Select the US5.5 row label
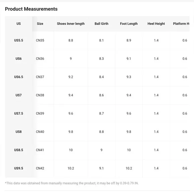Image resolution: width=194 pixels, height=194 pixels. click(x=18, y=40)
